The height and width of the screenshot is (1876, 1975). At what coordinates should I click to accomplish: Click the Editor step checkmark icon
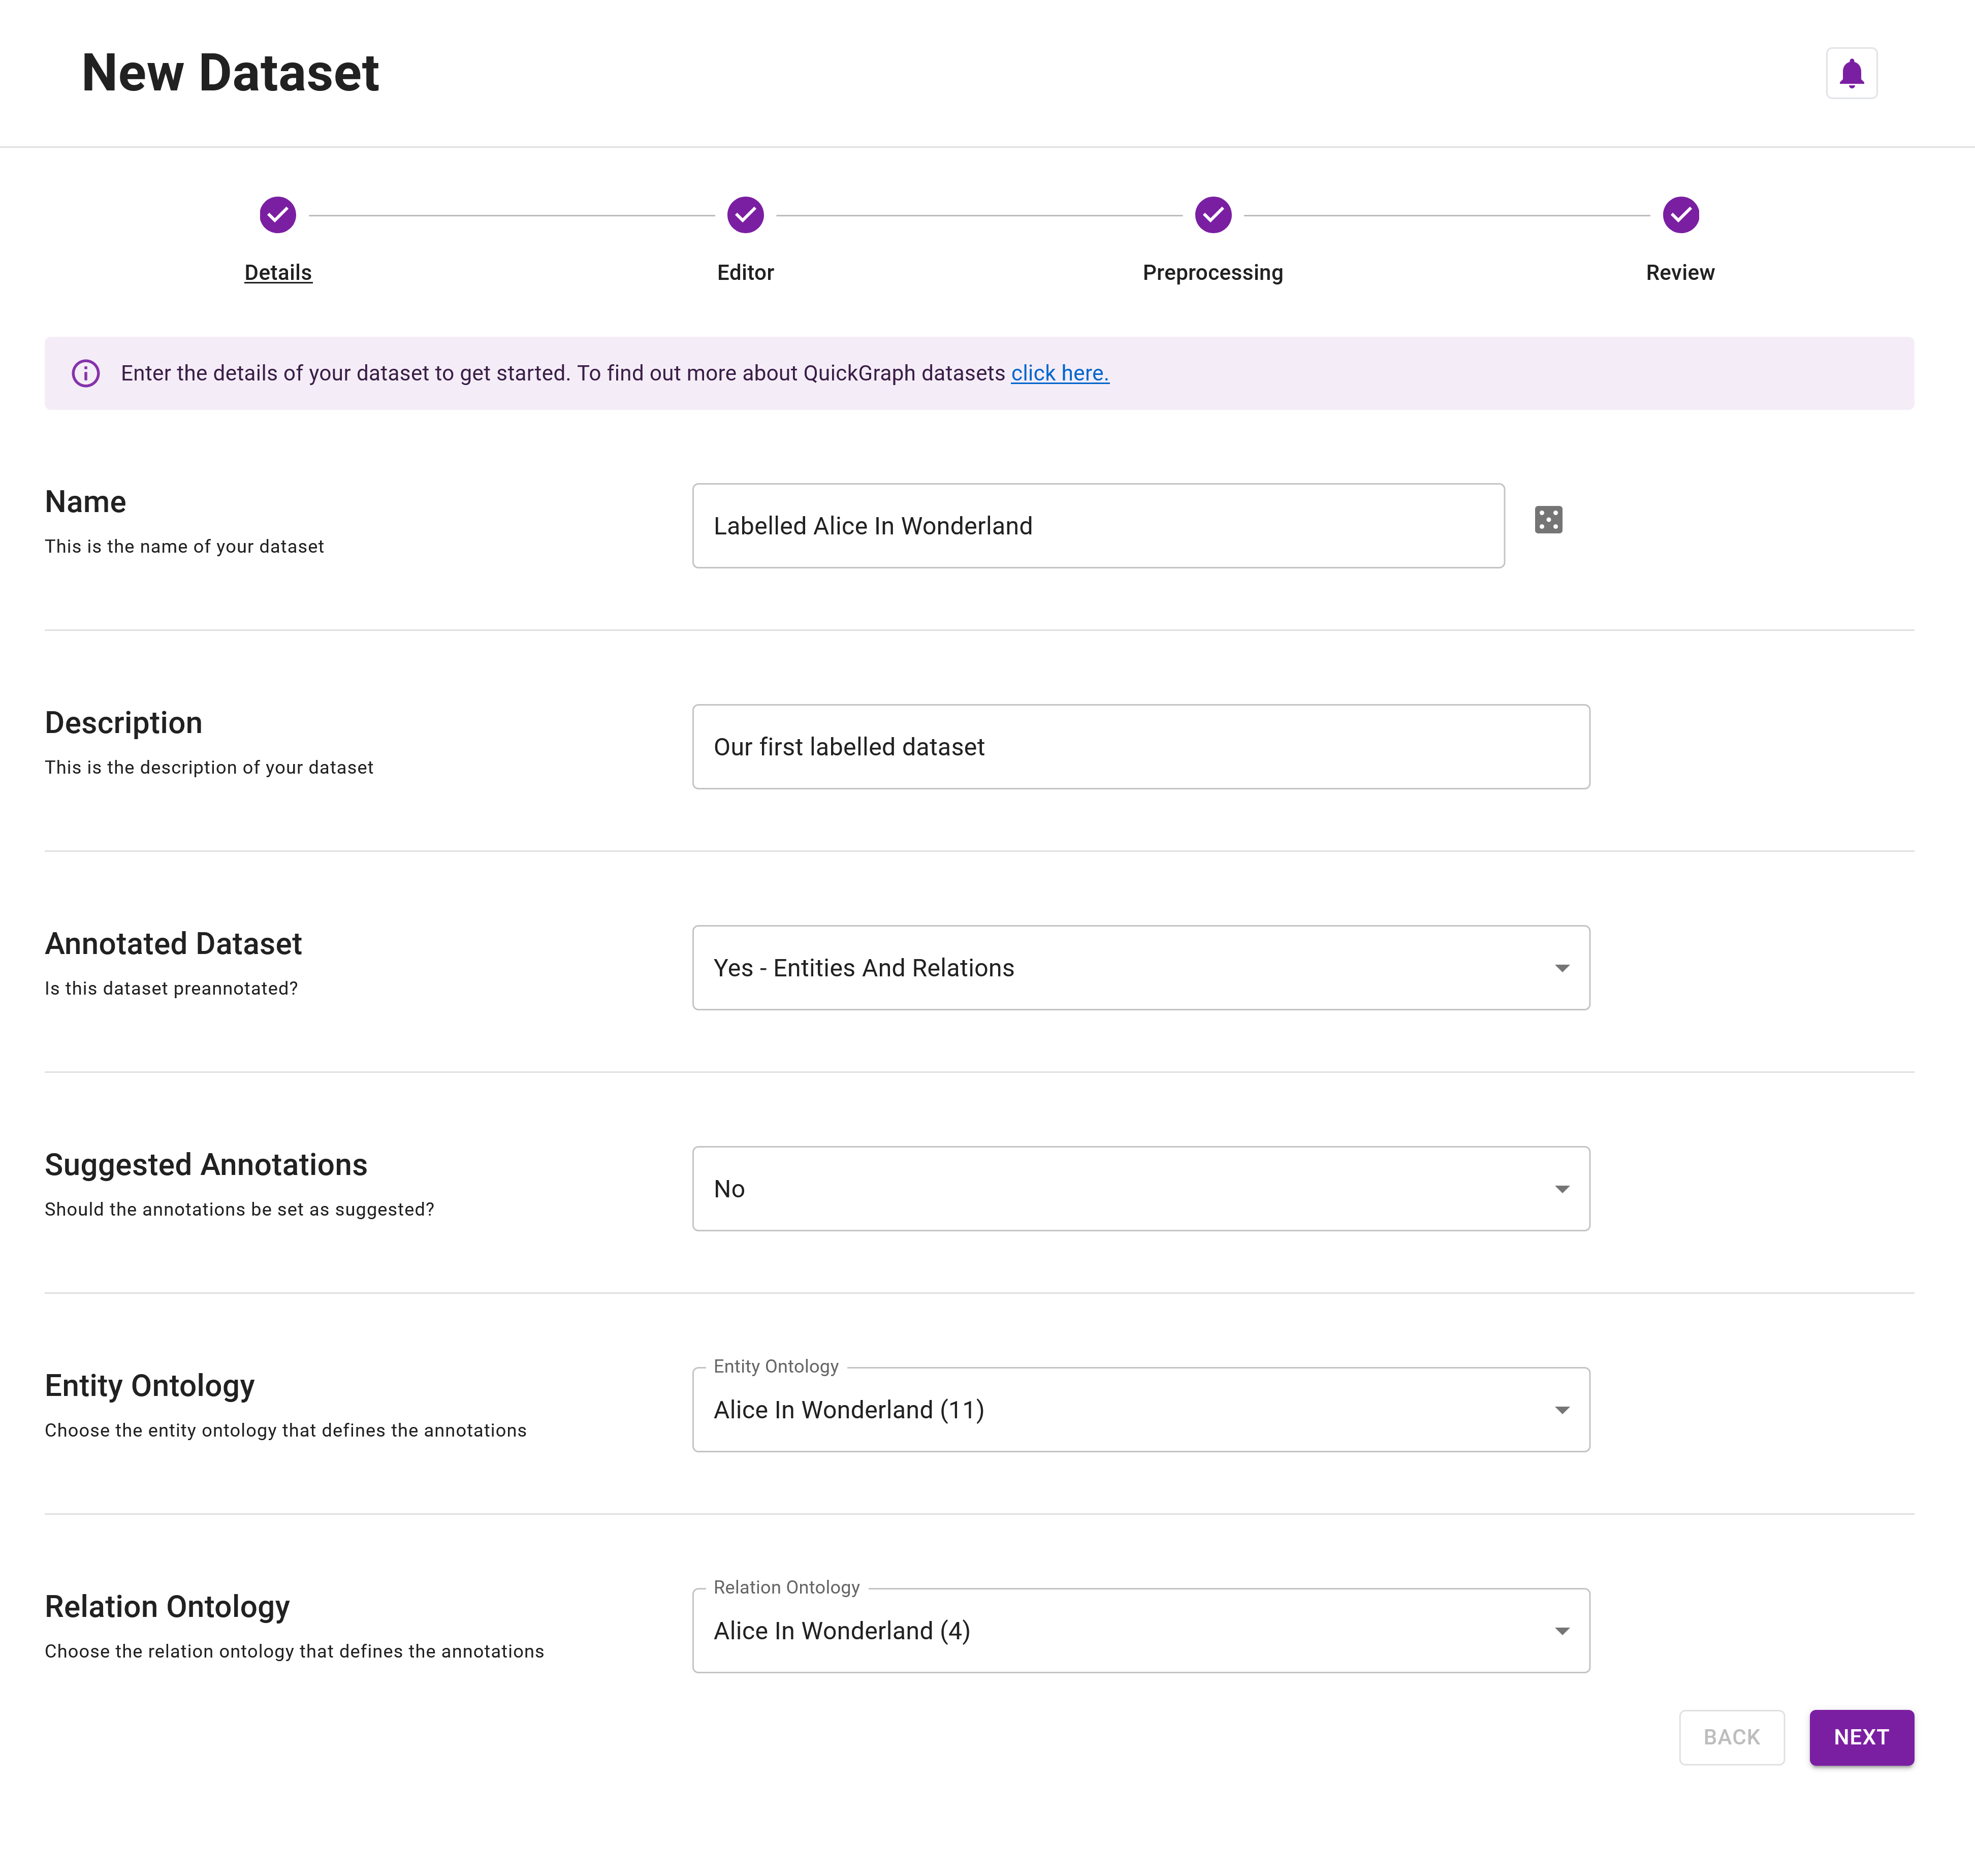coord(745,214)
